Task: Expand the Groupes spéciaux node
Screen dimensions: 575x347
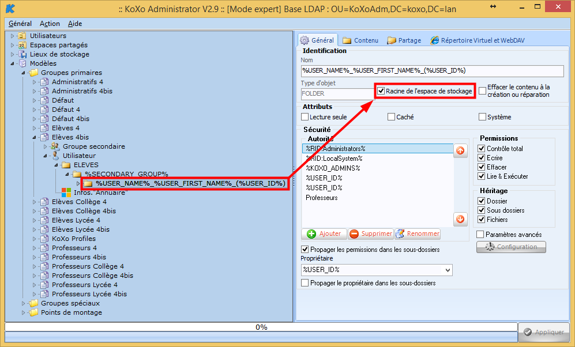Action: (x=23, y=303)
